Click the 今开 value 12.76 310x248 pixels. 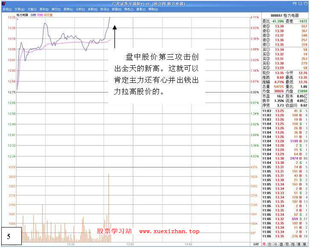(x=303, y=73)
